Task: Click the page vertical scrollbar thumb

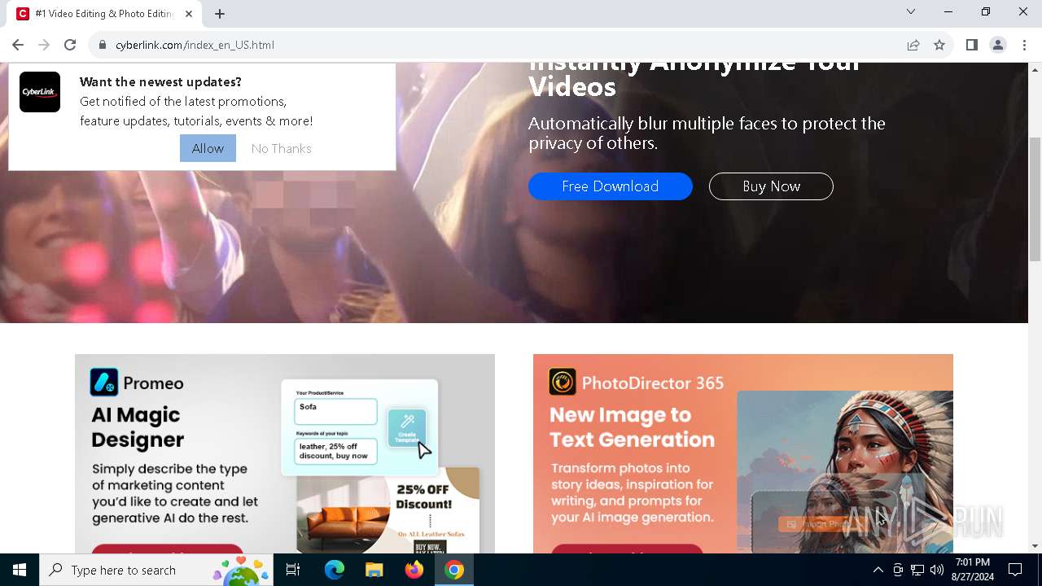Action: 1035,199
